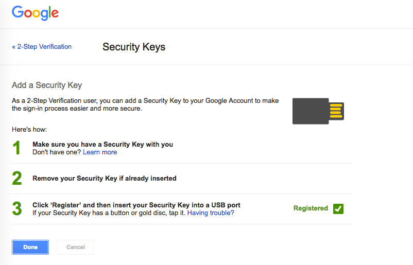The image size is (413, 265).
Task: Click the "Click 'Register'" step instruction text
Action: pos(136,205)
